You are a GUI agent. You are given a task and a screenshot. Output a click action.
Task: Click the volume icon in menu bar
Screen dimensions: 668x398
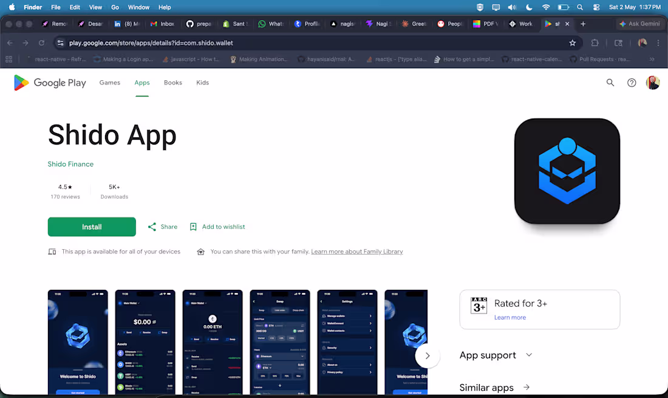pyautogui.click(x=512, y=7)
